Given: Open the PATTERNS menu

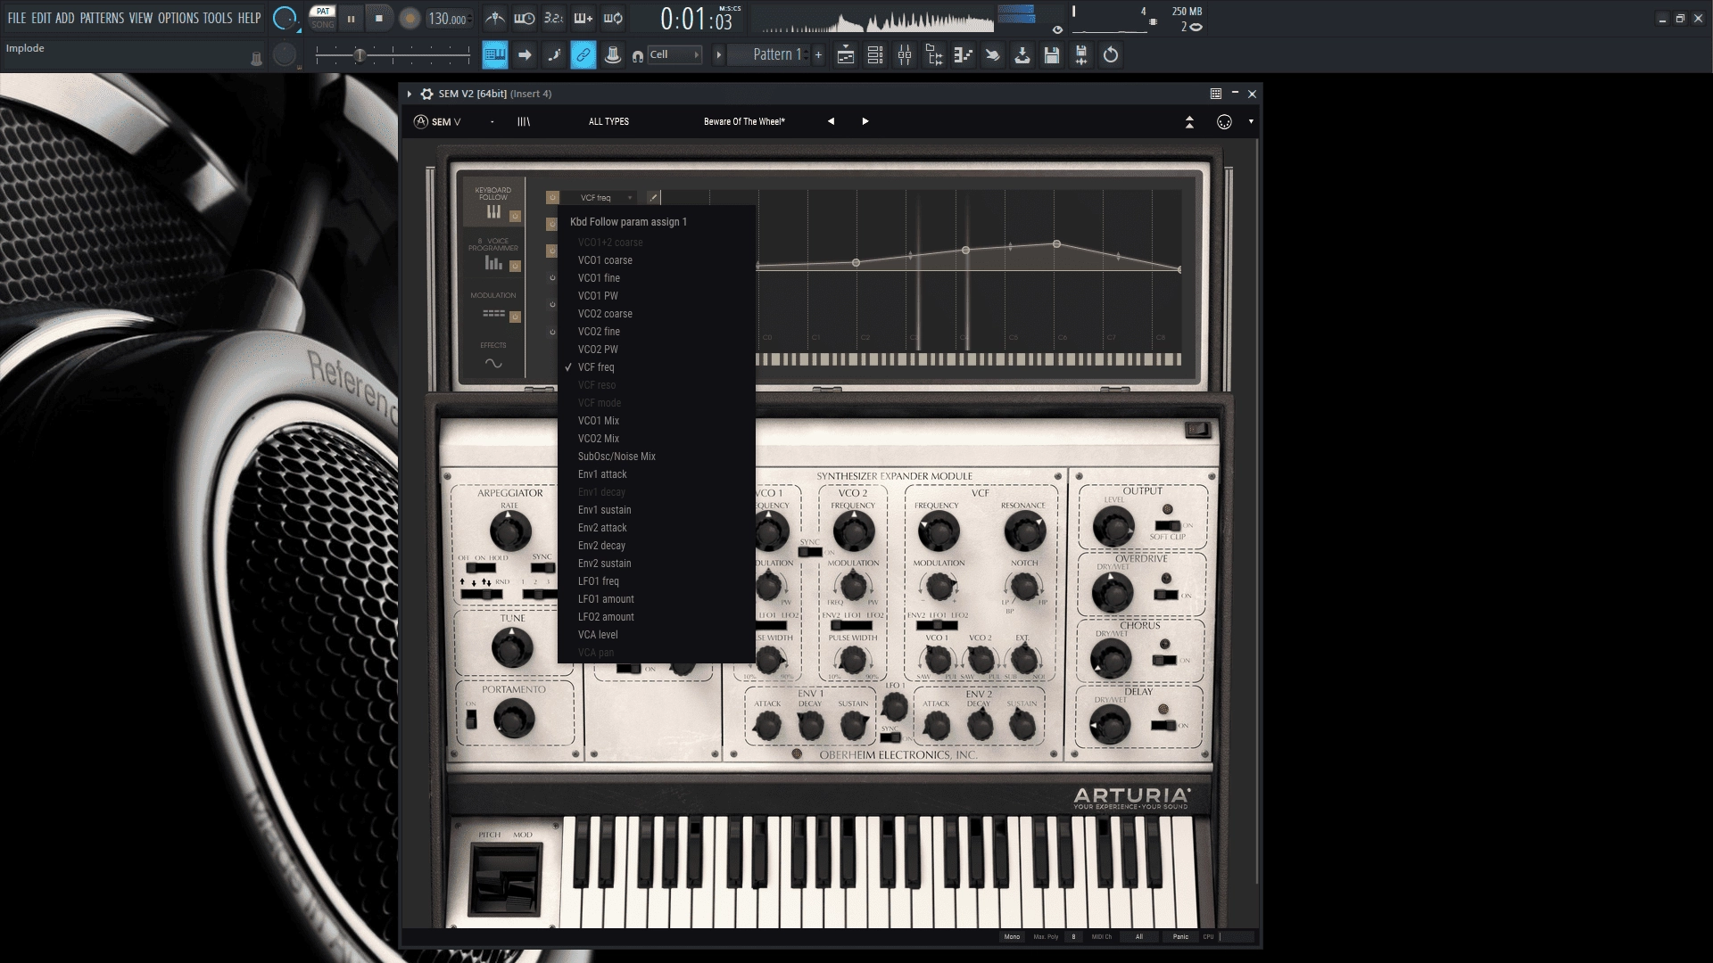Looking at the screenshot, I should click(102, 18).
